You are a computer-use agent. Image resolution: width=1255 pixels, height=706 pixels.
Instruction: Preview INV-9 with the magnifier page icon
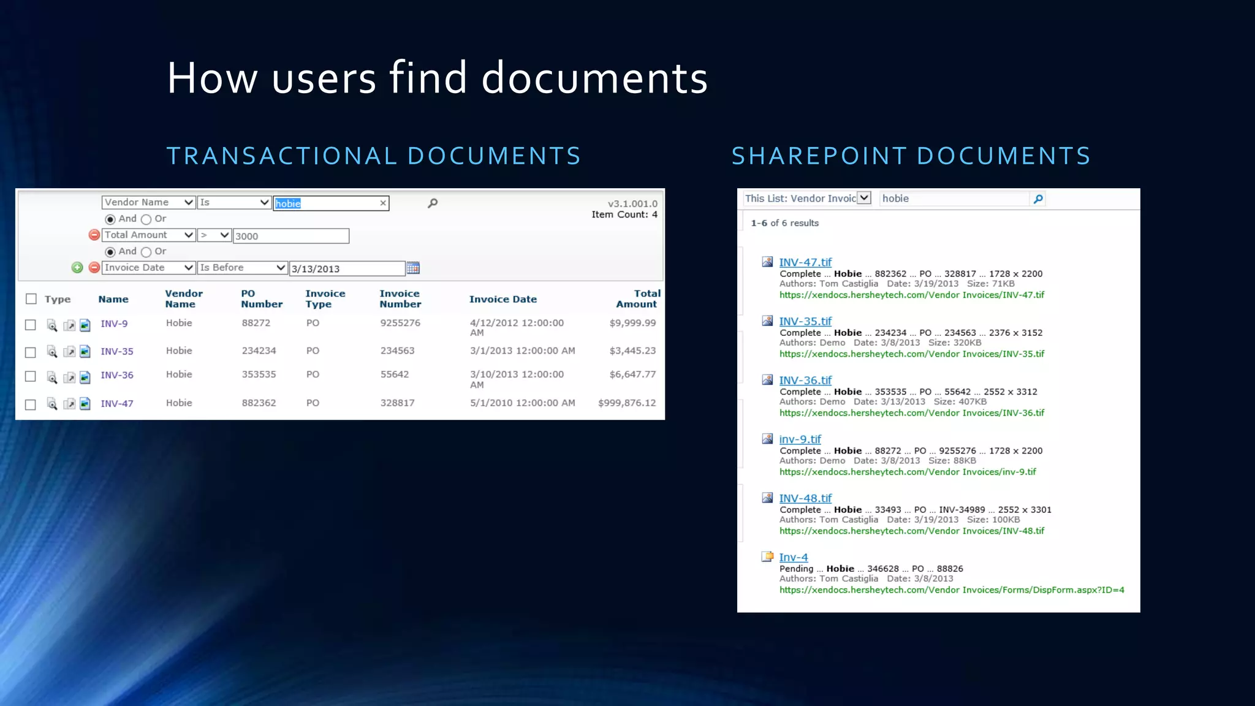tap(52, 325)
